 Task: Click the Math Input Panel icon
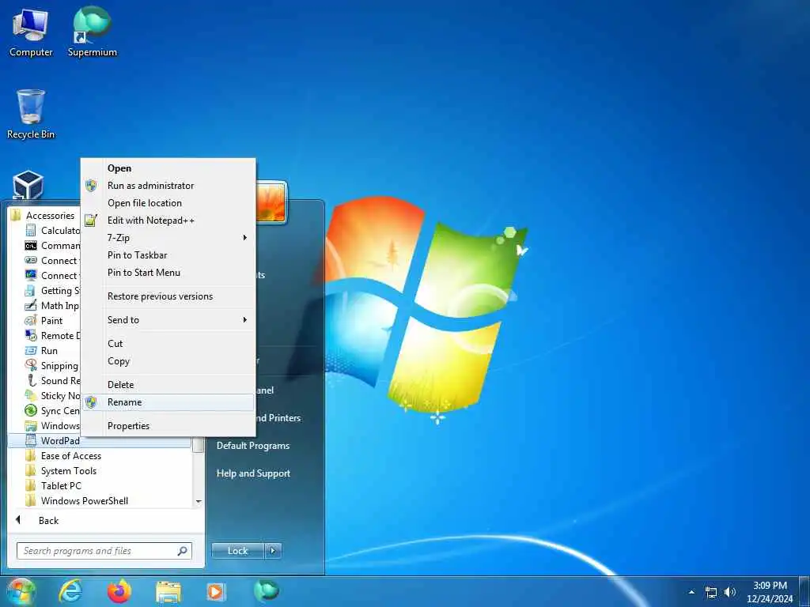pos(31,305)
